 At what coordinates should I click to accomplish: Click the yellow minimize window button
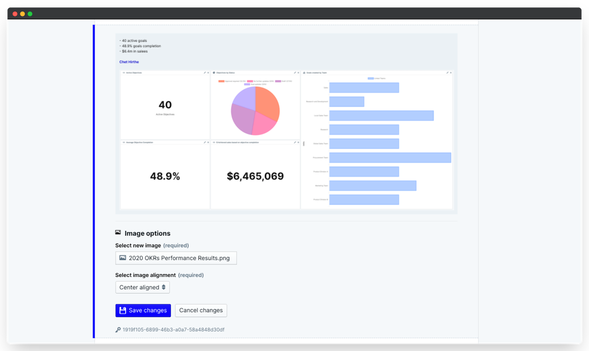tap(23, 14)
